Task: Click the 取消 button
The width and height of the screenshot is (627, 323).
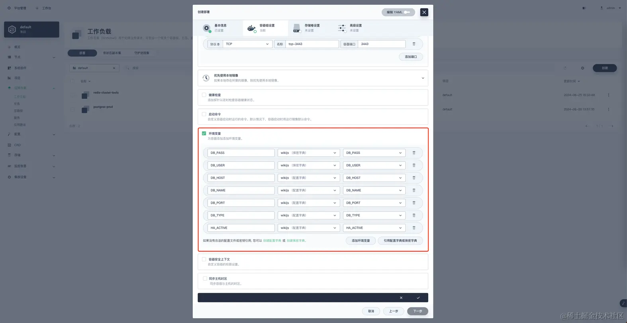Action: tap(371, 311)
